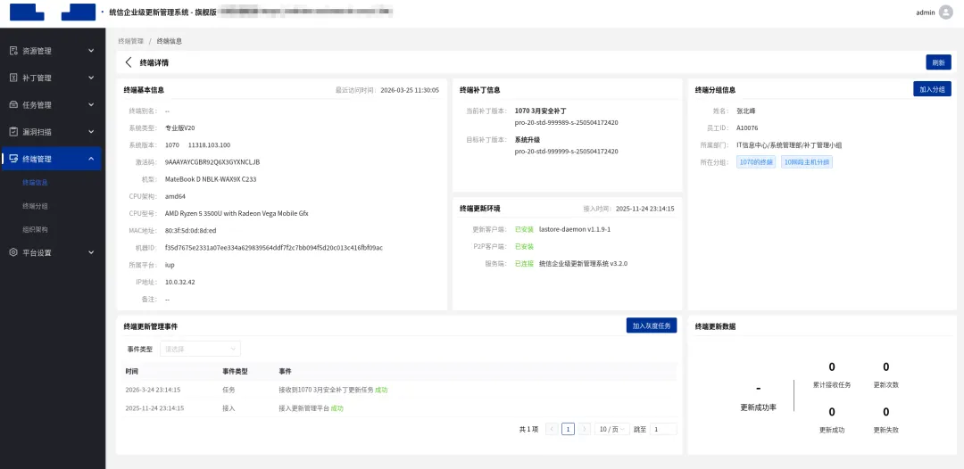Click the 终端管理 monitor icon

click(13, 159)
